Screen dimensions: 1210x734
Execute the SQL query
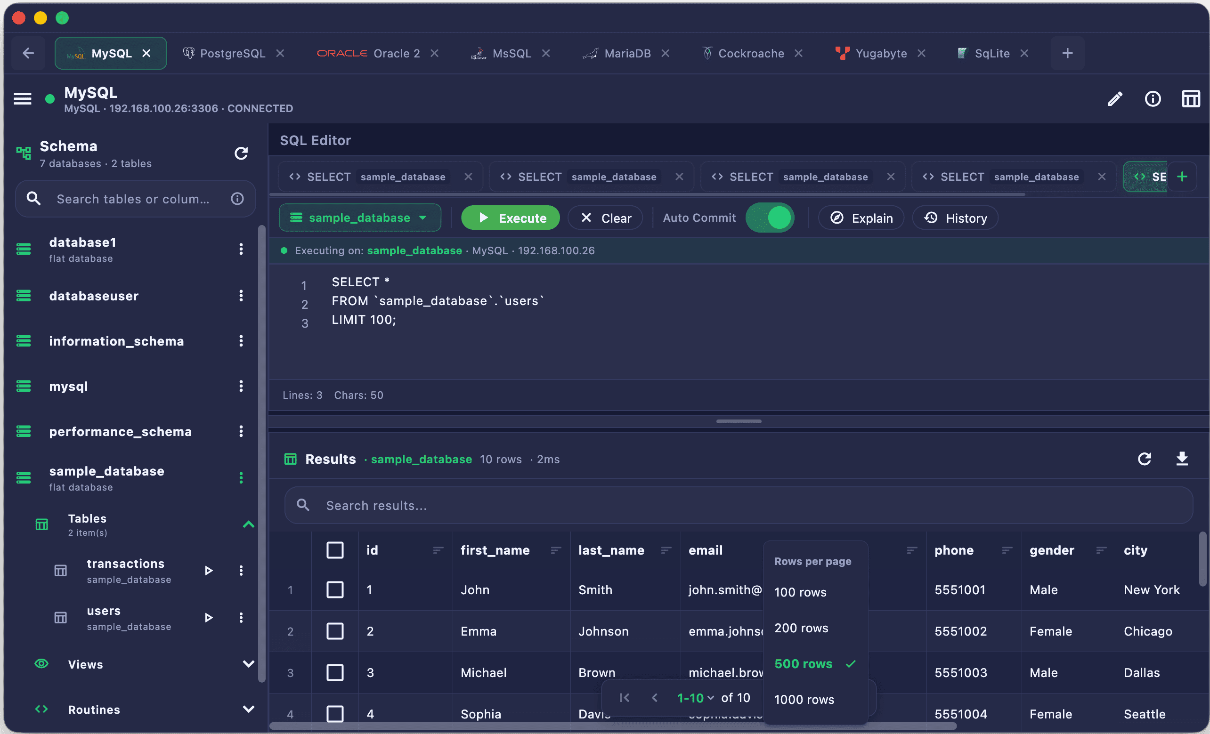pyautogui.click(x=511, y=218)
